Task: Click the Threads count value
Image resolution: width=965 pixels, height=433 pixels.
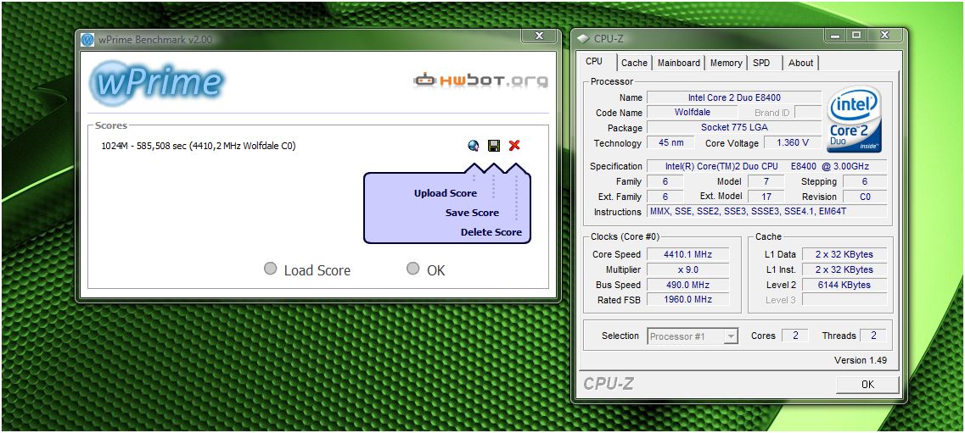Action: pyautogui.click(x=873, y=336)
